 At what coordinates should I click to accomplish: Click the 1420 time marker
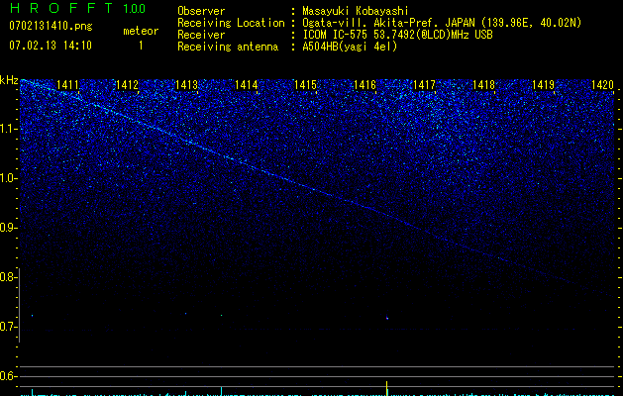click(602, 85)
